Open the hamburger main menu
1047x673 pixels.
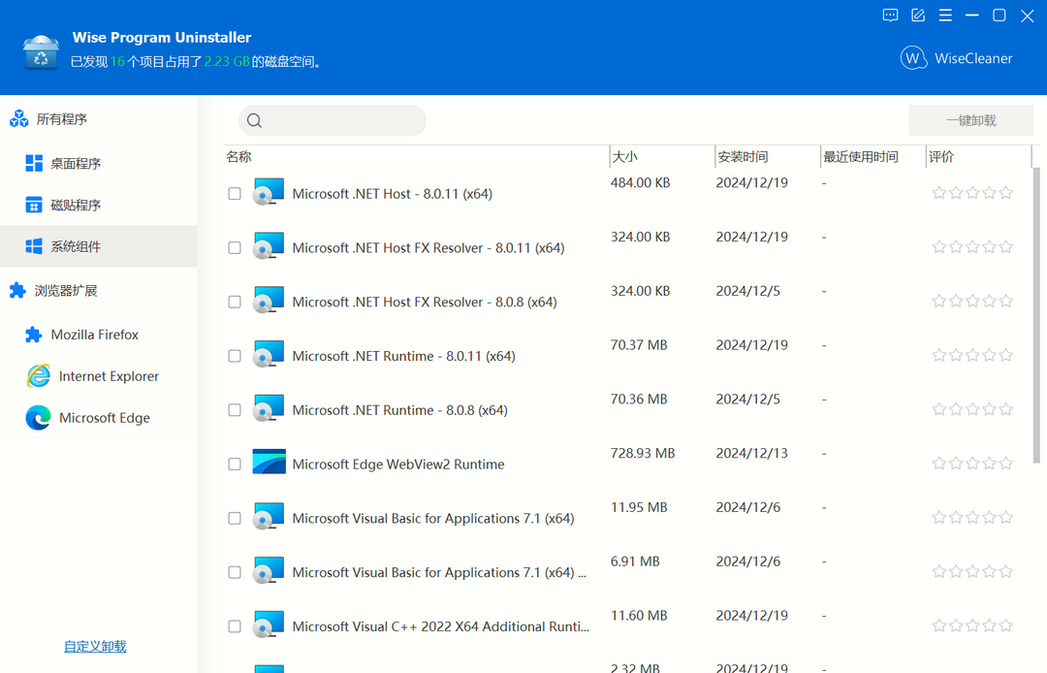click(945, 16)
